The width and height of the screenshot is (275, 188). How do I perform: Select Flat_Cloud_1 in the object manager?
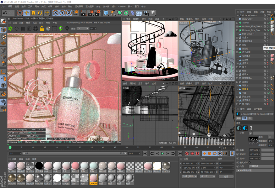(x=248, y=34)
